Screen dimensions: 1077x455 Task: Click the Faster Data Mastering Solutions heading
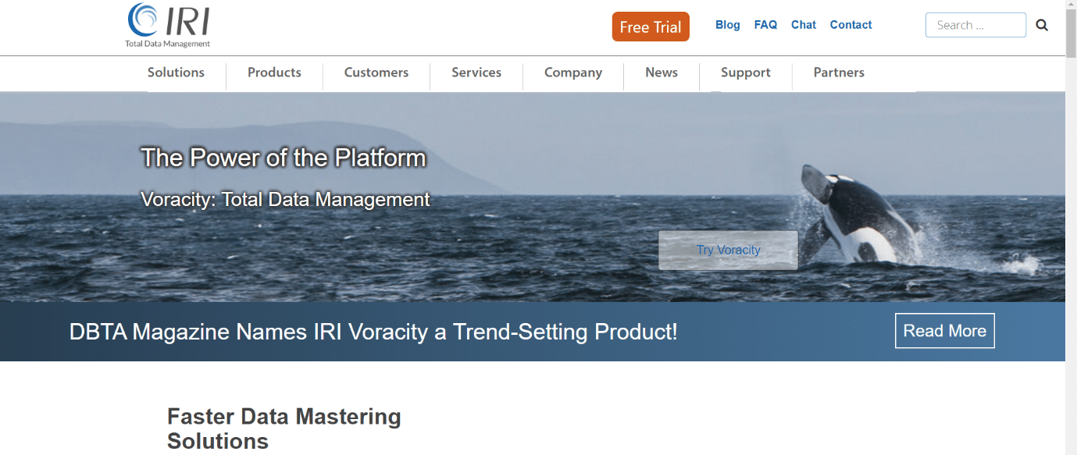(x=284, y=428)
